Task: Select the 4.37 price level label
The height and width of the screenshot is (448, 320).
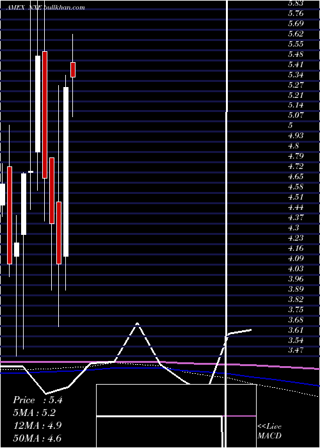Action: (296, 217)
